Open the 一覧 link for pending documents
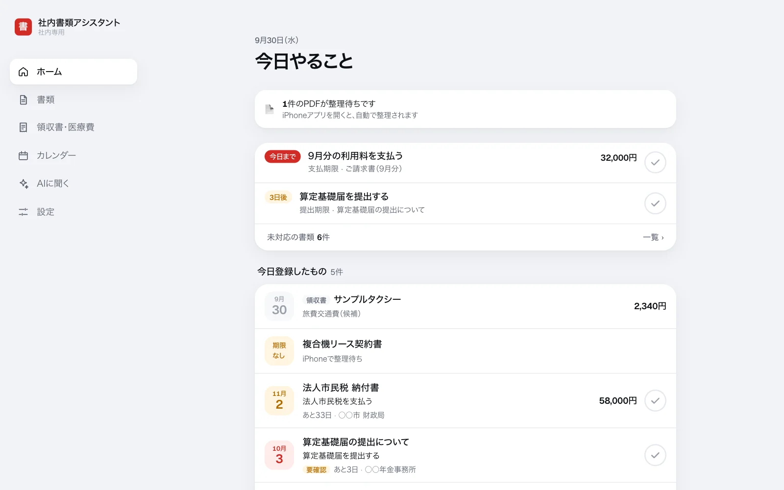Viewport: 784px width, 490px height. (653, 238)
